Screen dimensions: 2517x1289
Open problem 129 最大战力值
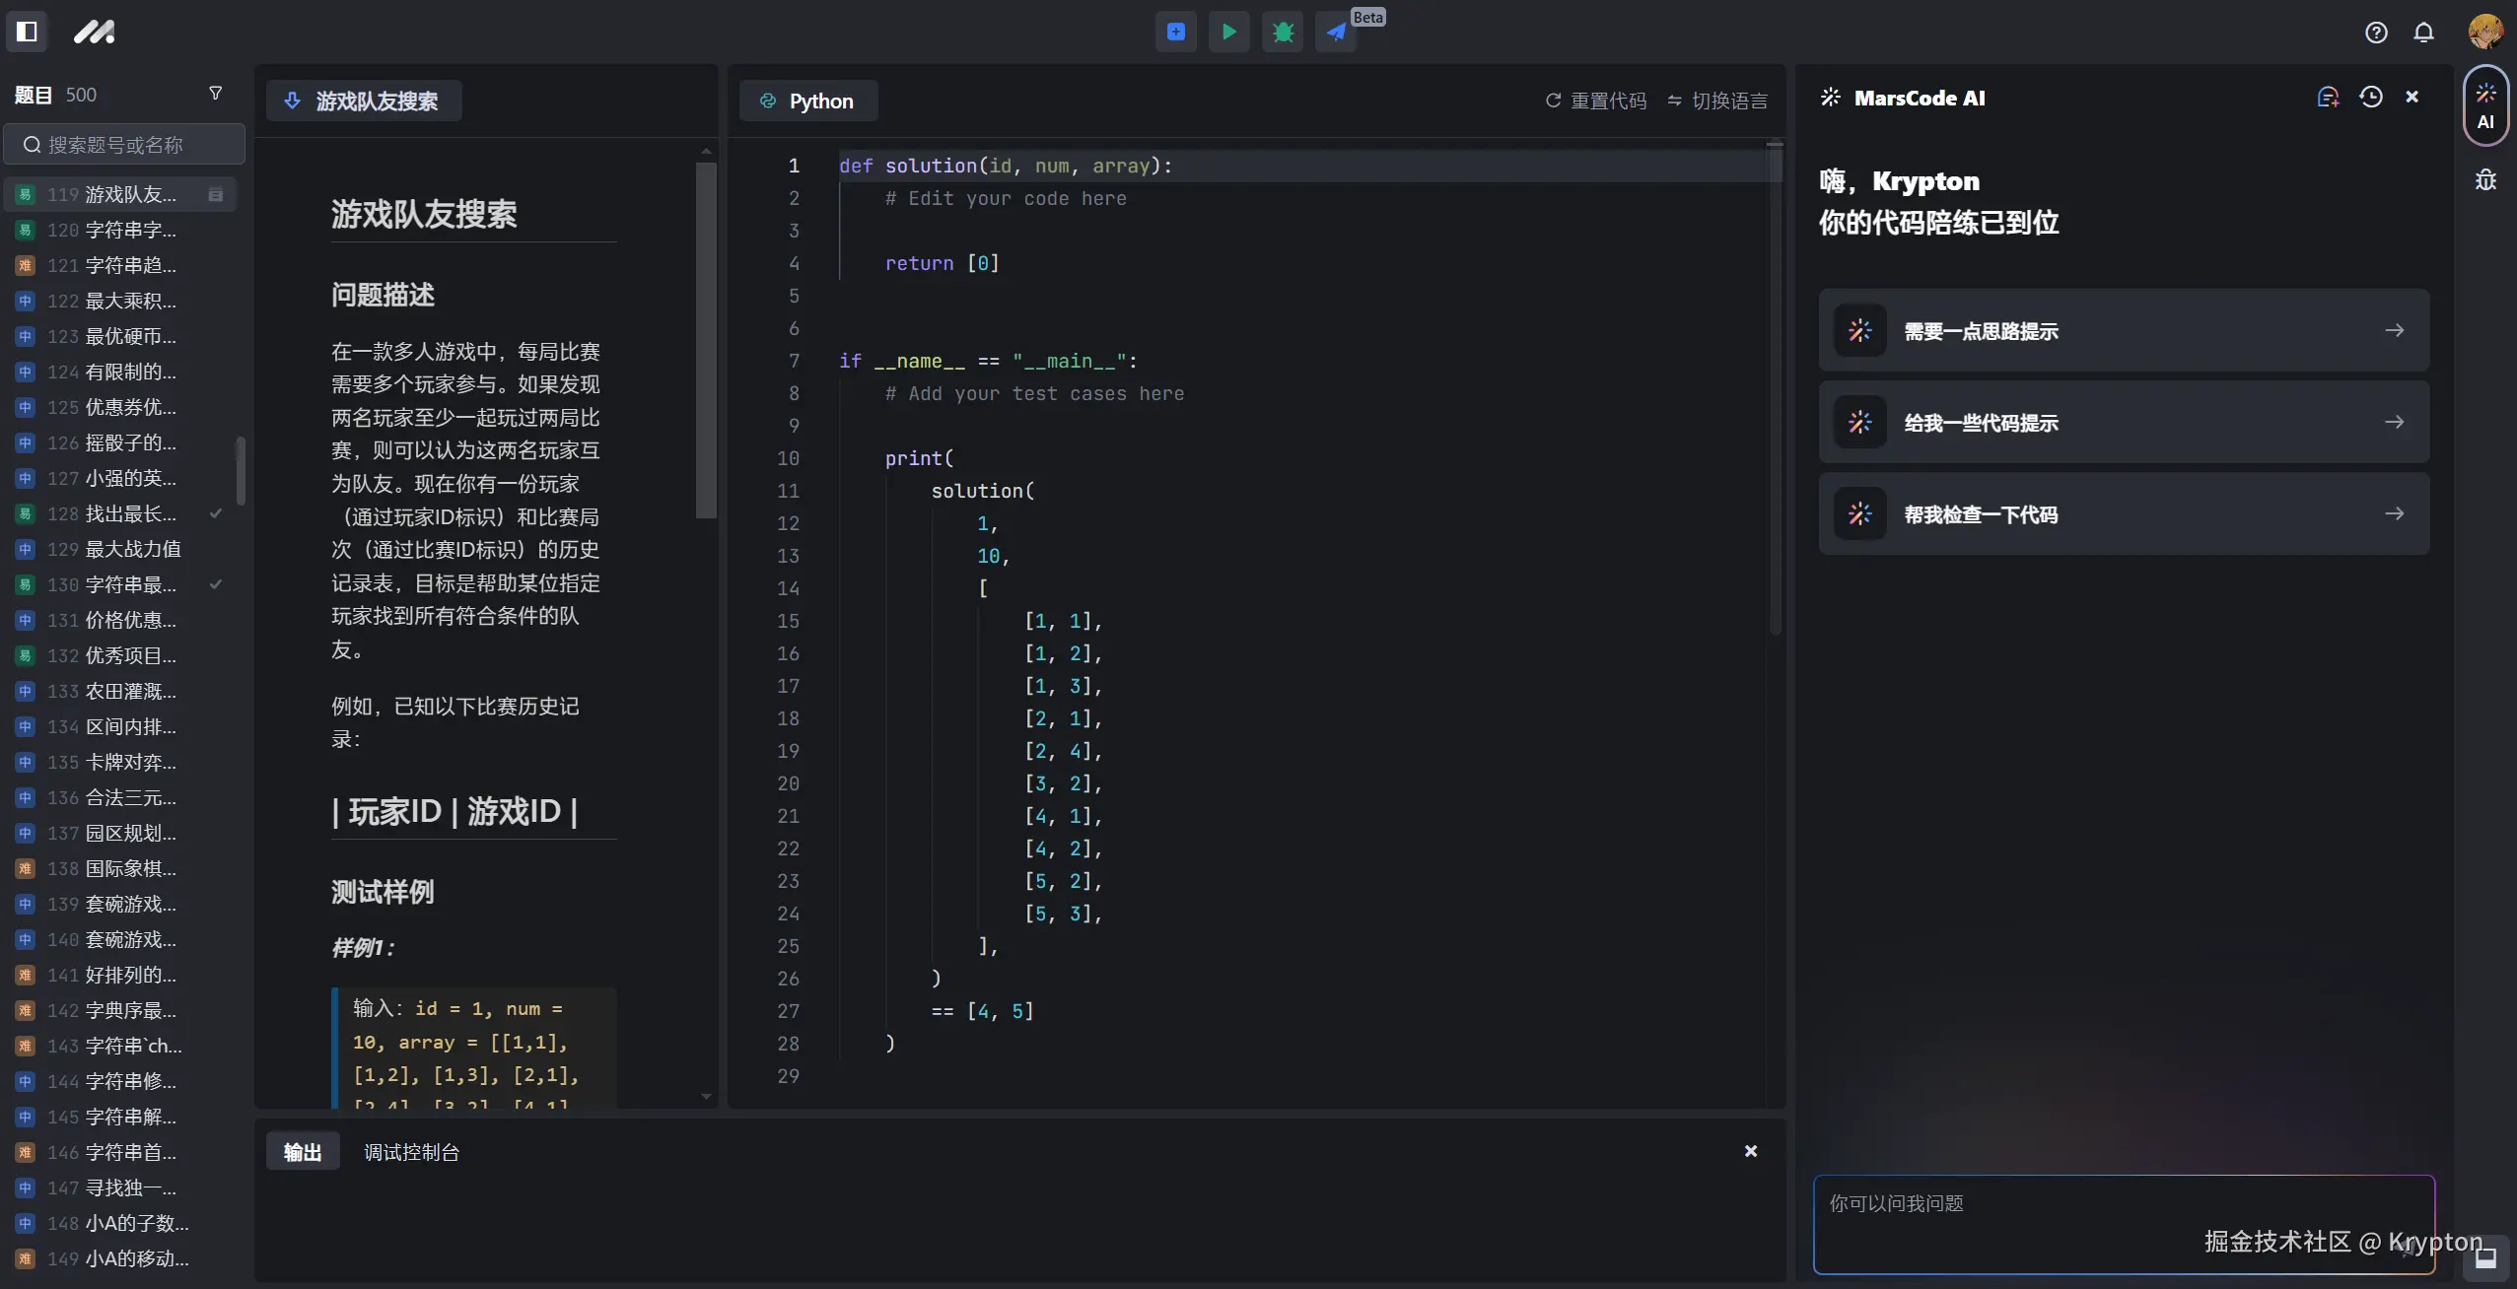pyautogui.click(x=118, y=549)
